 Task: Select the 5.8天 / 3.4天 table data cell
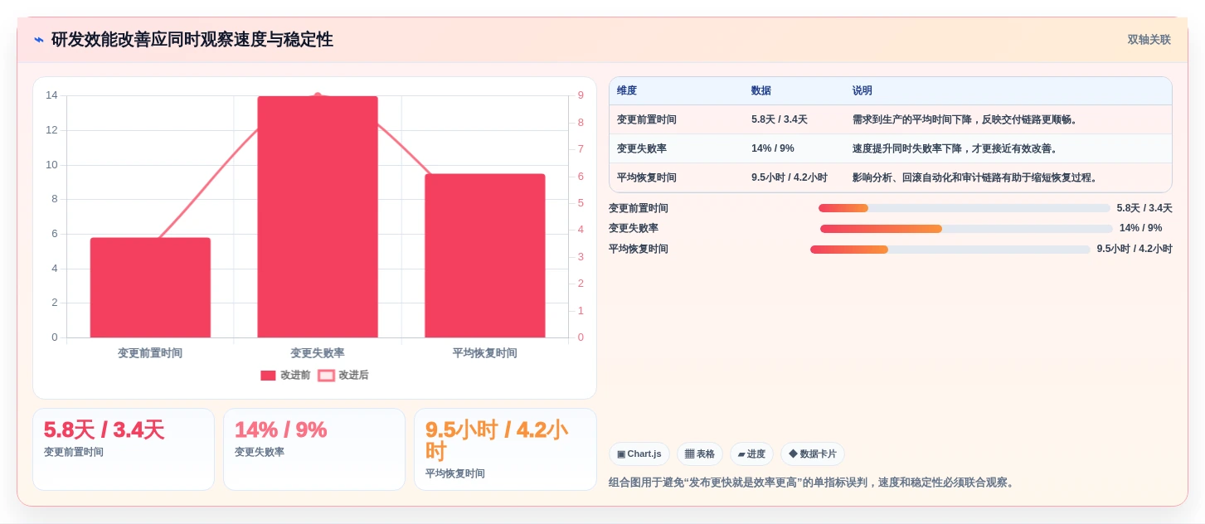pyautogui.click(x=780, y=120)
